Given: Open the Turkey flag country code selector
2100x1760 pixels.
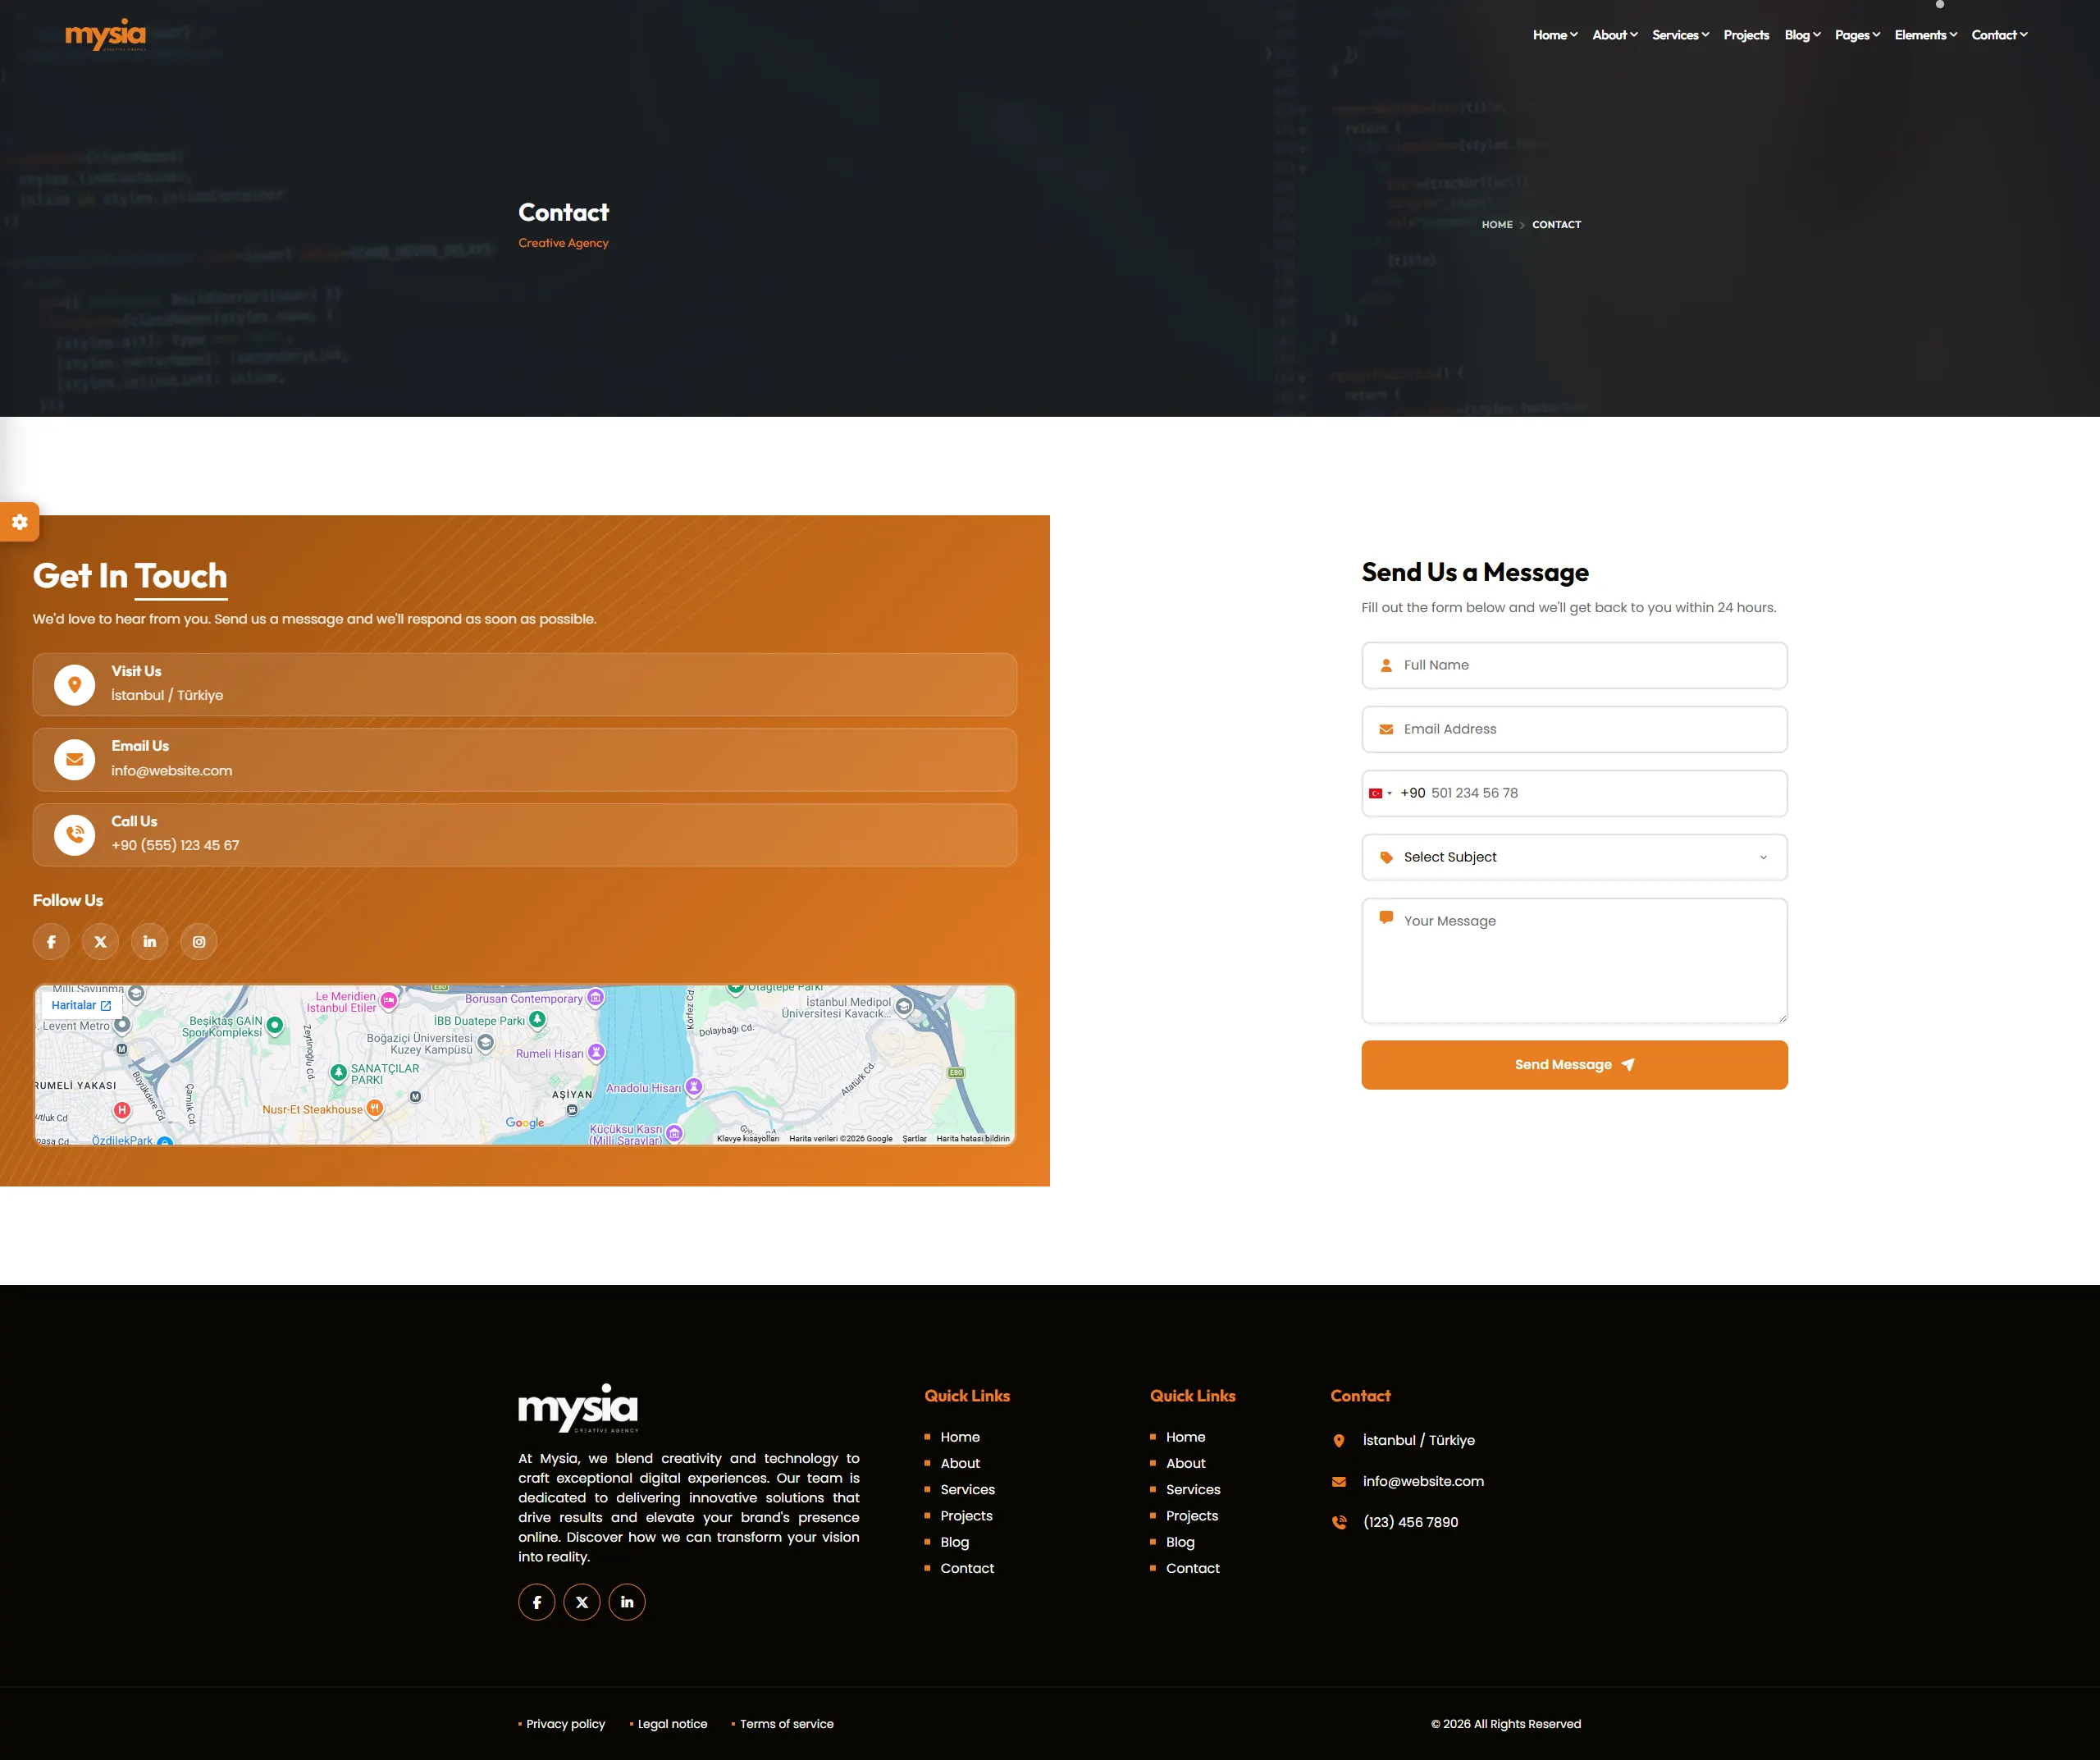Looking at the screenshot, I should pos(1380,794).
